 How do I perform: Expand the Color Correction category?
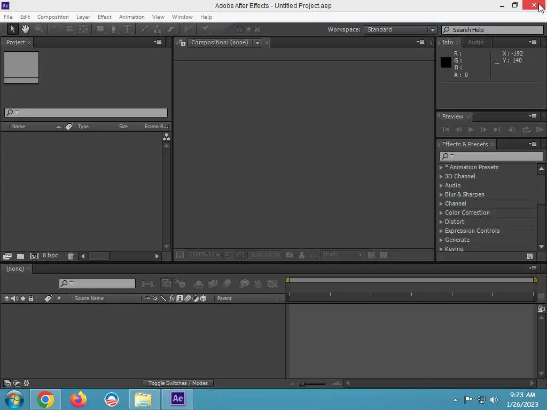(x=441, y=212)
